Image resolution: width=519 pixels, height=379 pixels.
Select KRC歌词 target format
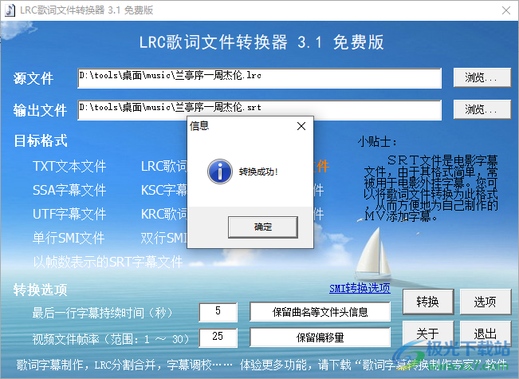click(x=164, y=214)
